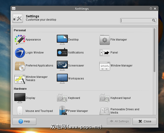Click the Settings header tools icon
Screen dimensions: 164x133
click(17, 18)
